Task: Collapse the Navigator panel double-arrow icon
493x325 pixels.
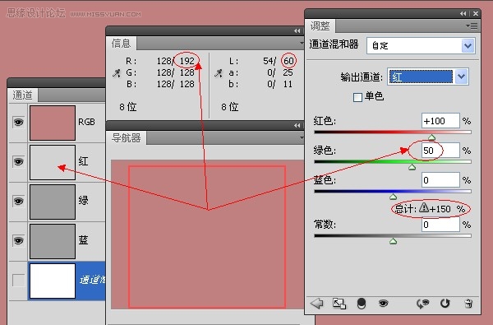Action: coord(297,125)
